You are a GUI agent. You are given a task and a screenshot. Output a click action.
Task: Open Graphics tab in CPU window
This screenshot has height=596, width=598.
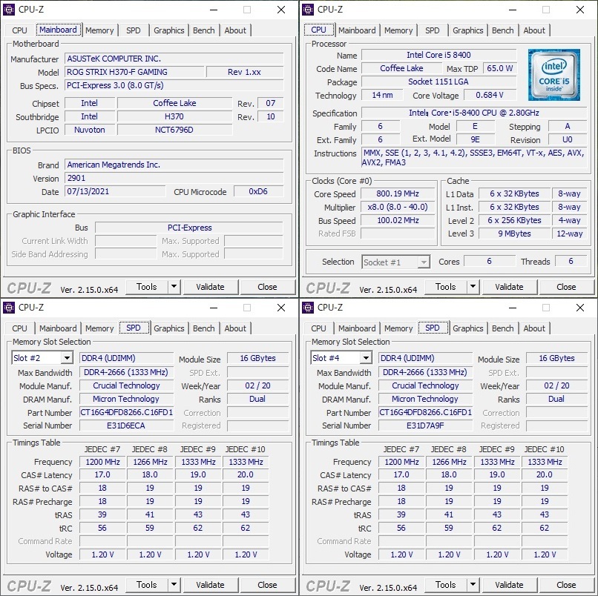pos(468,30)
